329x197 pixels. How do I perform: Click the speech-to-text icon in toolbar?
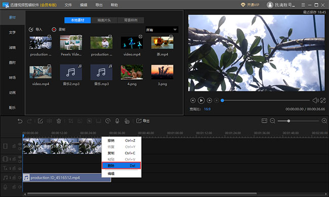tap(127, 121)
